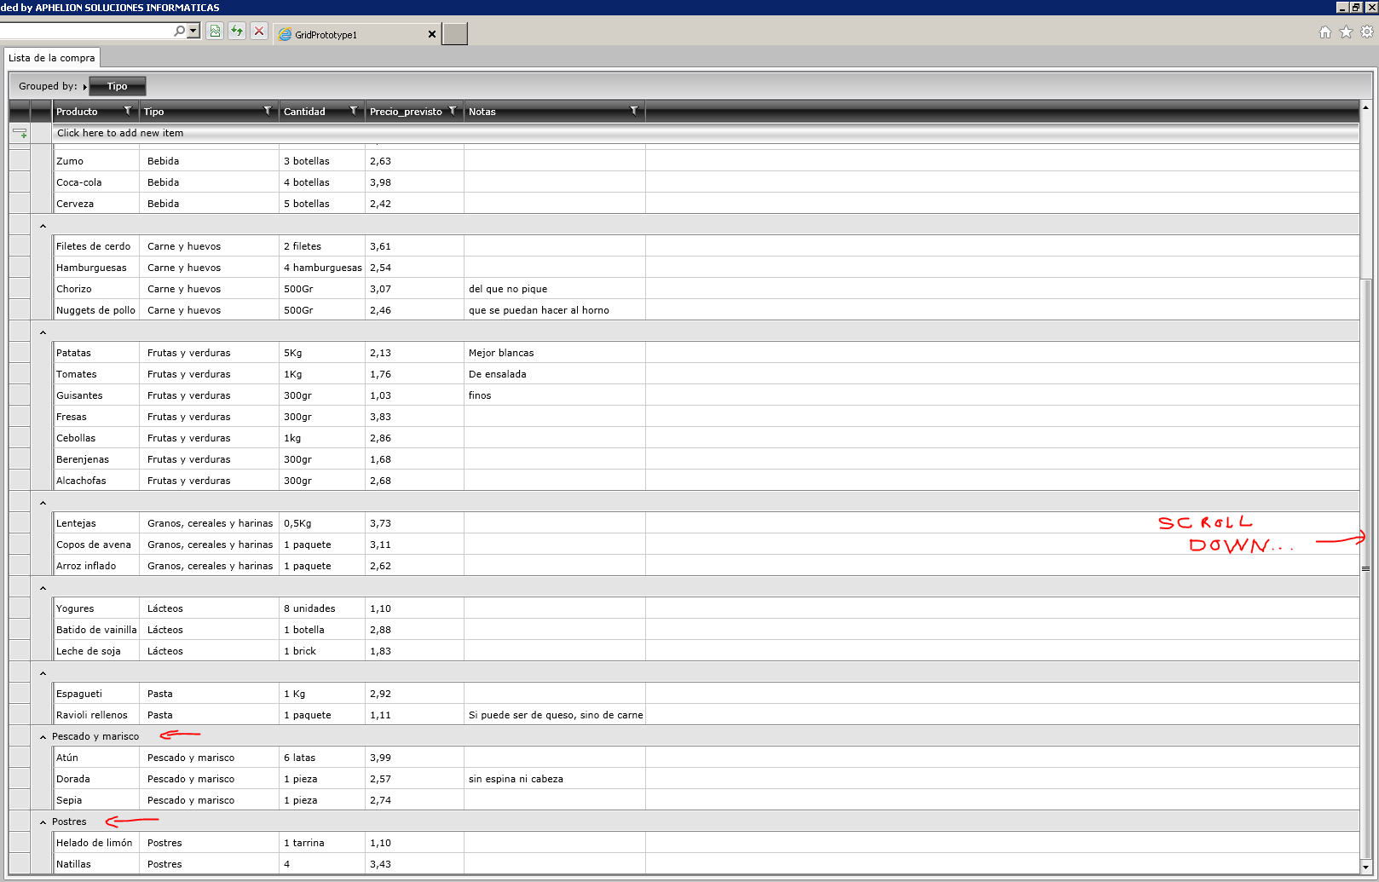
Task: Click the '6 latas' quantity cell
Action: coord(322,758)
